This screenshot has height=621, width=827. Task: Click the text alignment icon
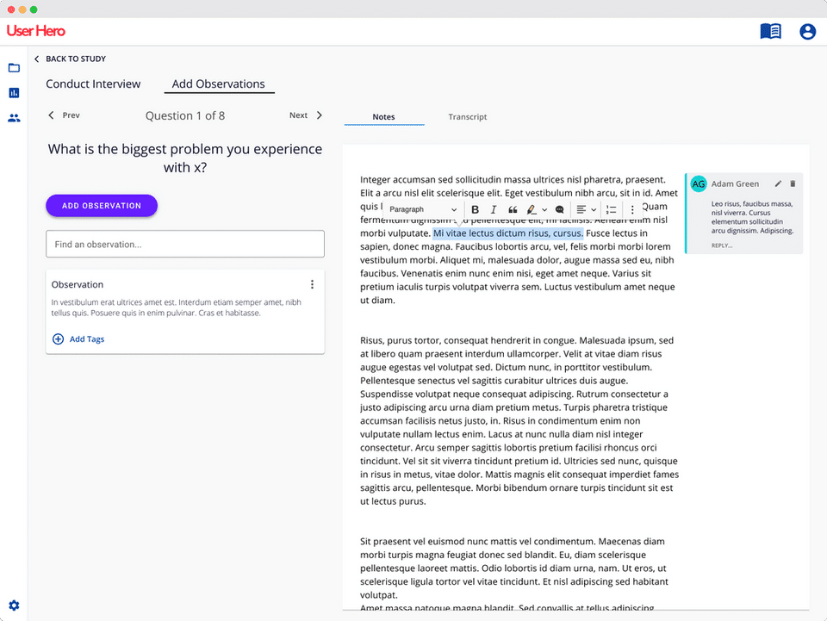click(581, 209)
